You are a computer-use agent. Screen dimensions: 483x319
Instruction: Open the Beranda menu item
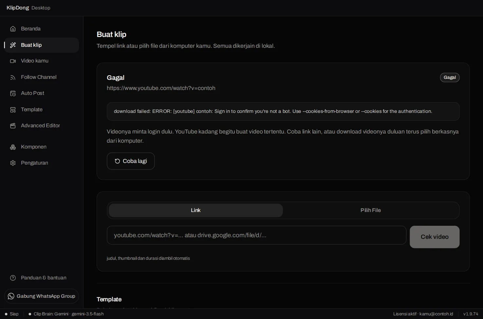pos(42,29)
